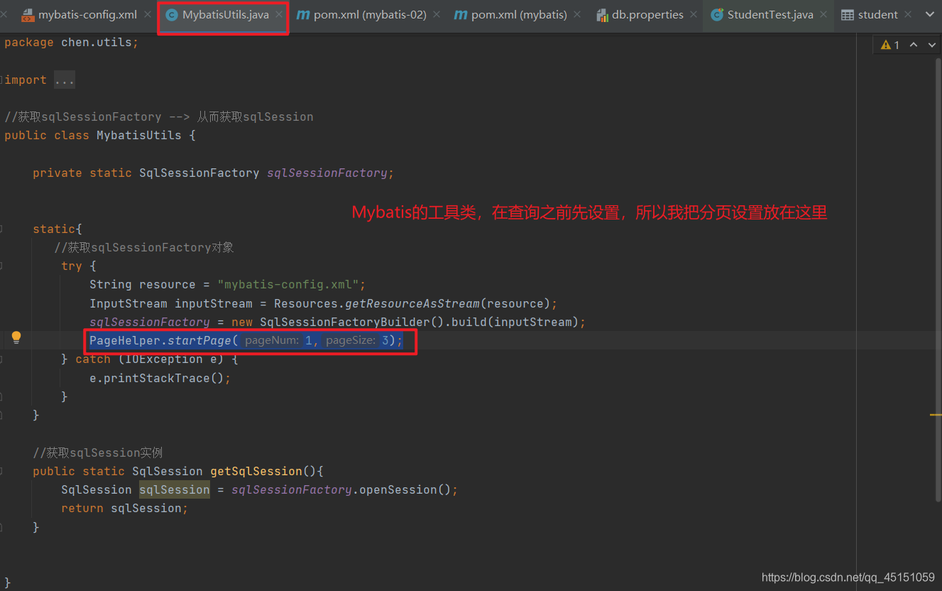The width and height of the screenshot is (942, 591).
Task: Close the db.properties tab
Action: [x=693, y=15]
